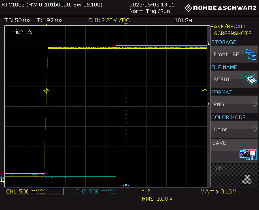
Task: Click the CH2 ground reference marker at left edge
Action: 2,177
